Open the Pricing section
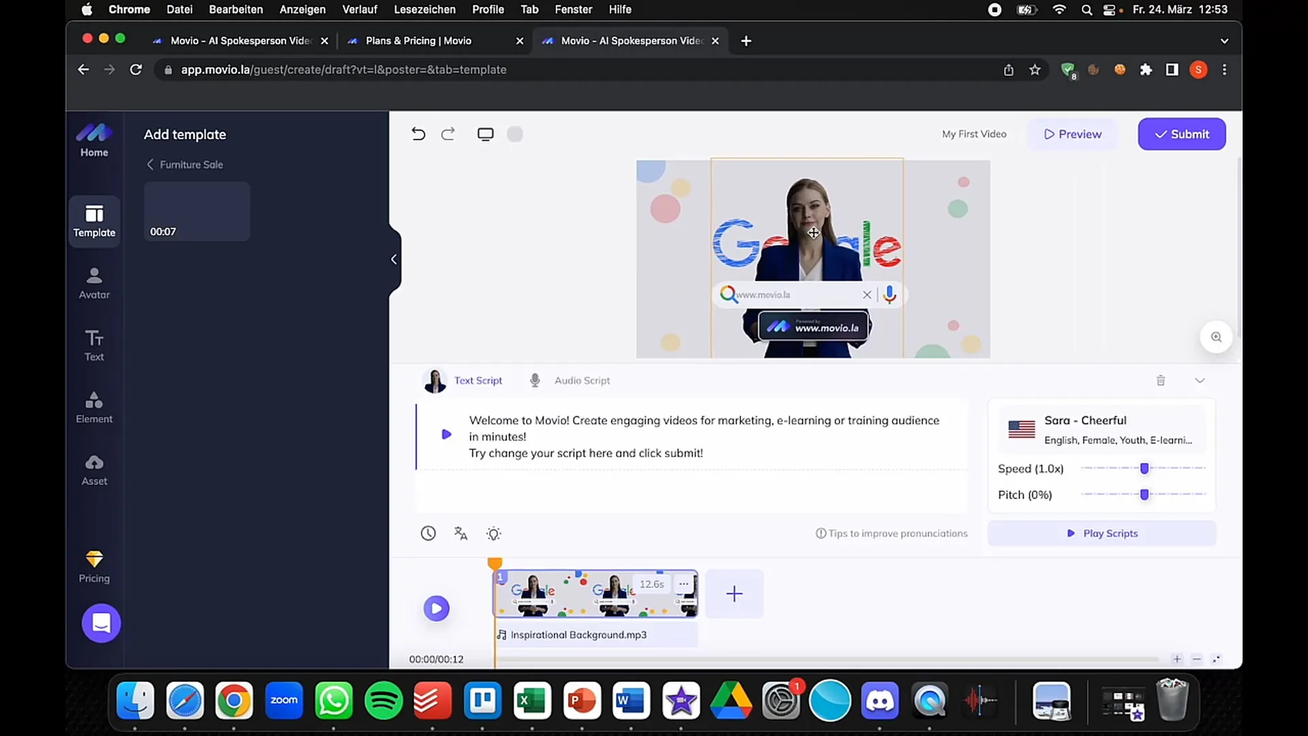The image size is (1308, 736). pyautogui.click(x=94, y=566)
